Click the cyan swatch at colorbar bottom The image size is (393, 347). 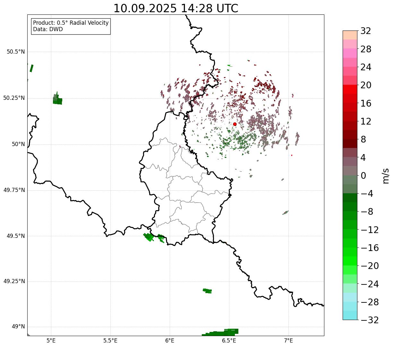tap(350, 315)
